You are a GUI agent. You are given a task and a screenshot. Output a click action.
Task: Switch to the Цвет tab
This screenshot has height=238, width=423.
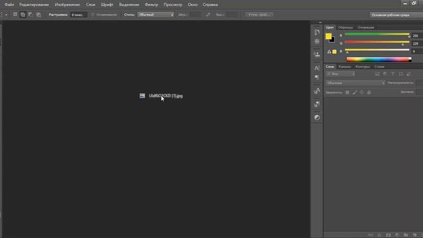(329, 27)
